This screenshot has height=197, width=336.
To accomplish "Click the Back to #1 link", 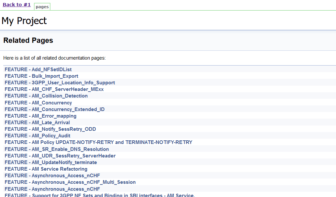I will point(17,4).
